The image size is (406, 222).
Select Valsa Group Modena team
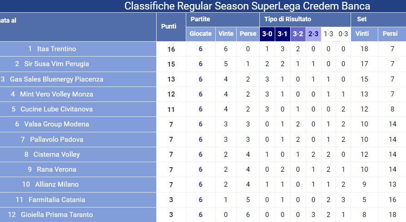click(56, 124)
